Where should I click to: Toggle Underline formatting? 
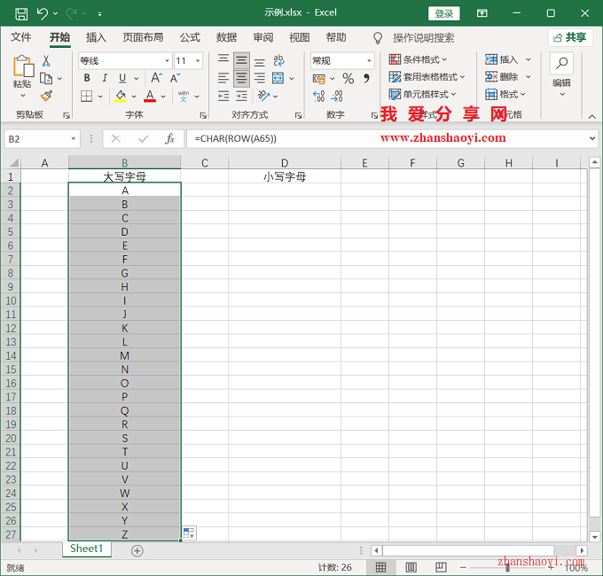(122, 78)
